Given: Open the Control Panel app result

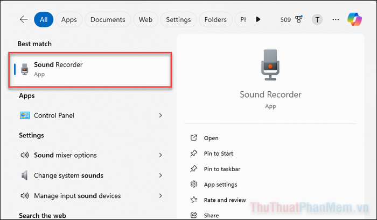Looking at the screenshot, I should pos(91,115).
